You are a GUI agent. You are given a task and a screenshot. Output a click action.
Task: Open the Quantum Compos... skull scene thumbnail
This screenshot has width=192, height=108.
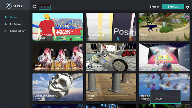pyautogui.click(x=58, y=87)
